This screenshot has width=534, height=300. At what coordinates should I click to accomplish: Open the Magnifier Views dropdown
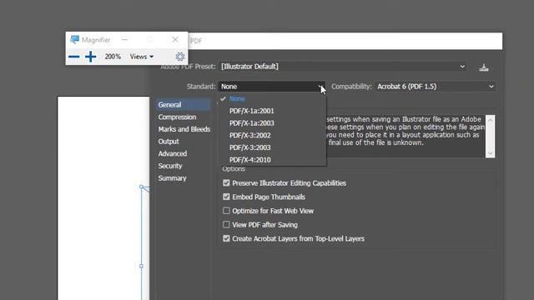[x=142, y=57]
